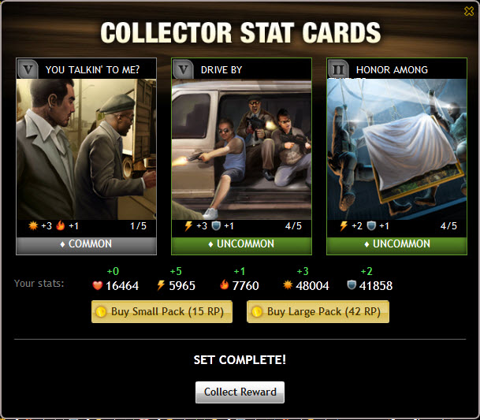
Task: Click the lightning bolt energy icon in Your stats
Action: click(x=161, y=285)
